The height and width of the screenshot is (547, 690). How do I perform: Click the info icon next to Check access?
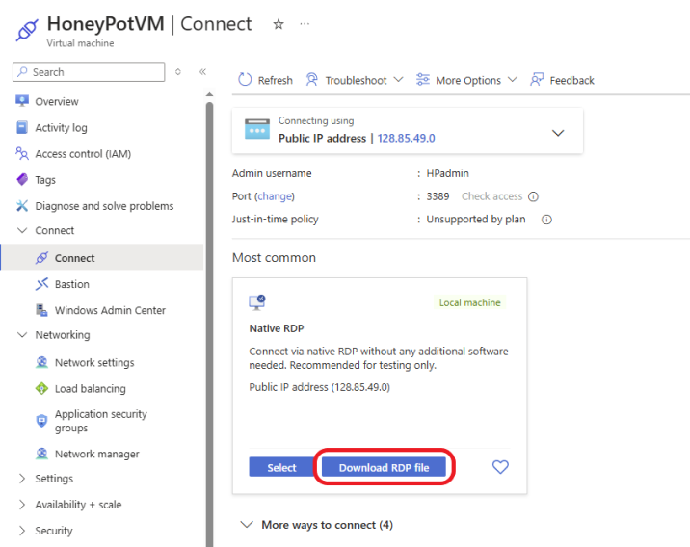[x=533, y=196]
